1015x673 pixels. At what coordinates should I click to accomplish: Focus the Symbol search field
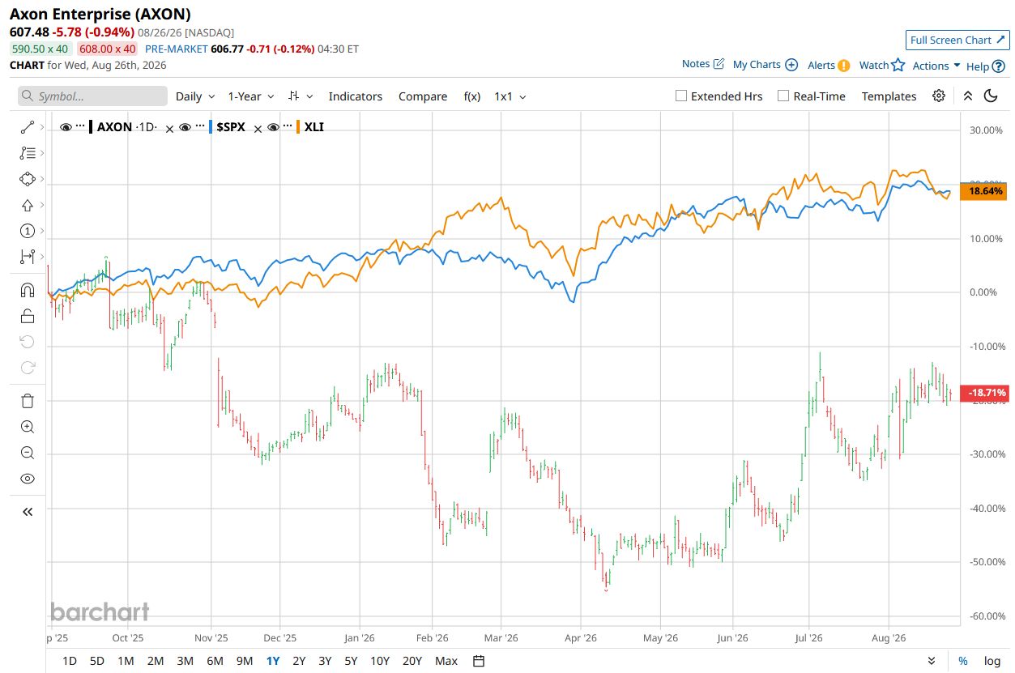(92, 96)
